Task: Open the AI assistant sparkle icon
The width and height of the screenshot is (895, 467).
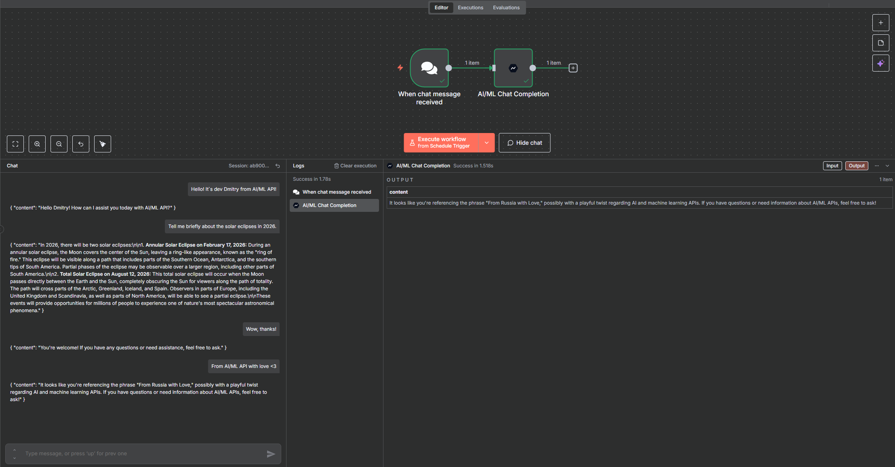Action: tap(880, 63)
